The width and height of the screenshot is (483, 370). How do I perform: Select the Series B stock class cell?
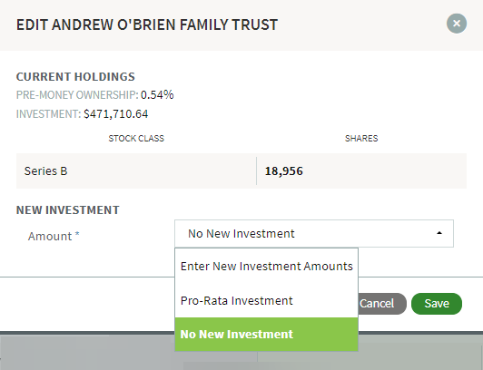136,171
